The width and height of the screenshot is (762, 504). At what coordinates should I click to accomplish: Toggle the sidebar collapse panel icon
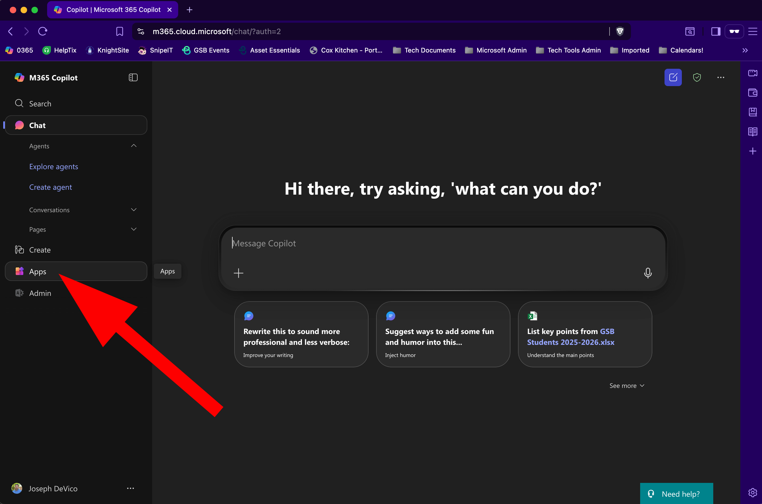(133, 77)
